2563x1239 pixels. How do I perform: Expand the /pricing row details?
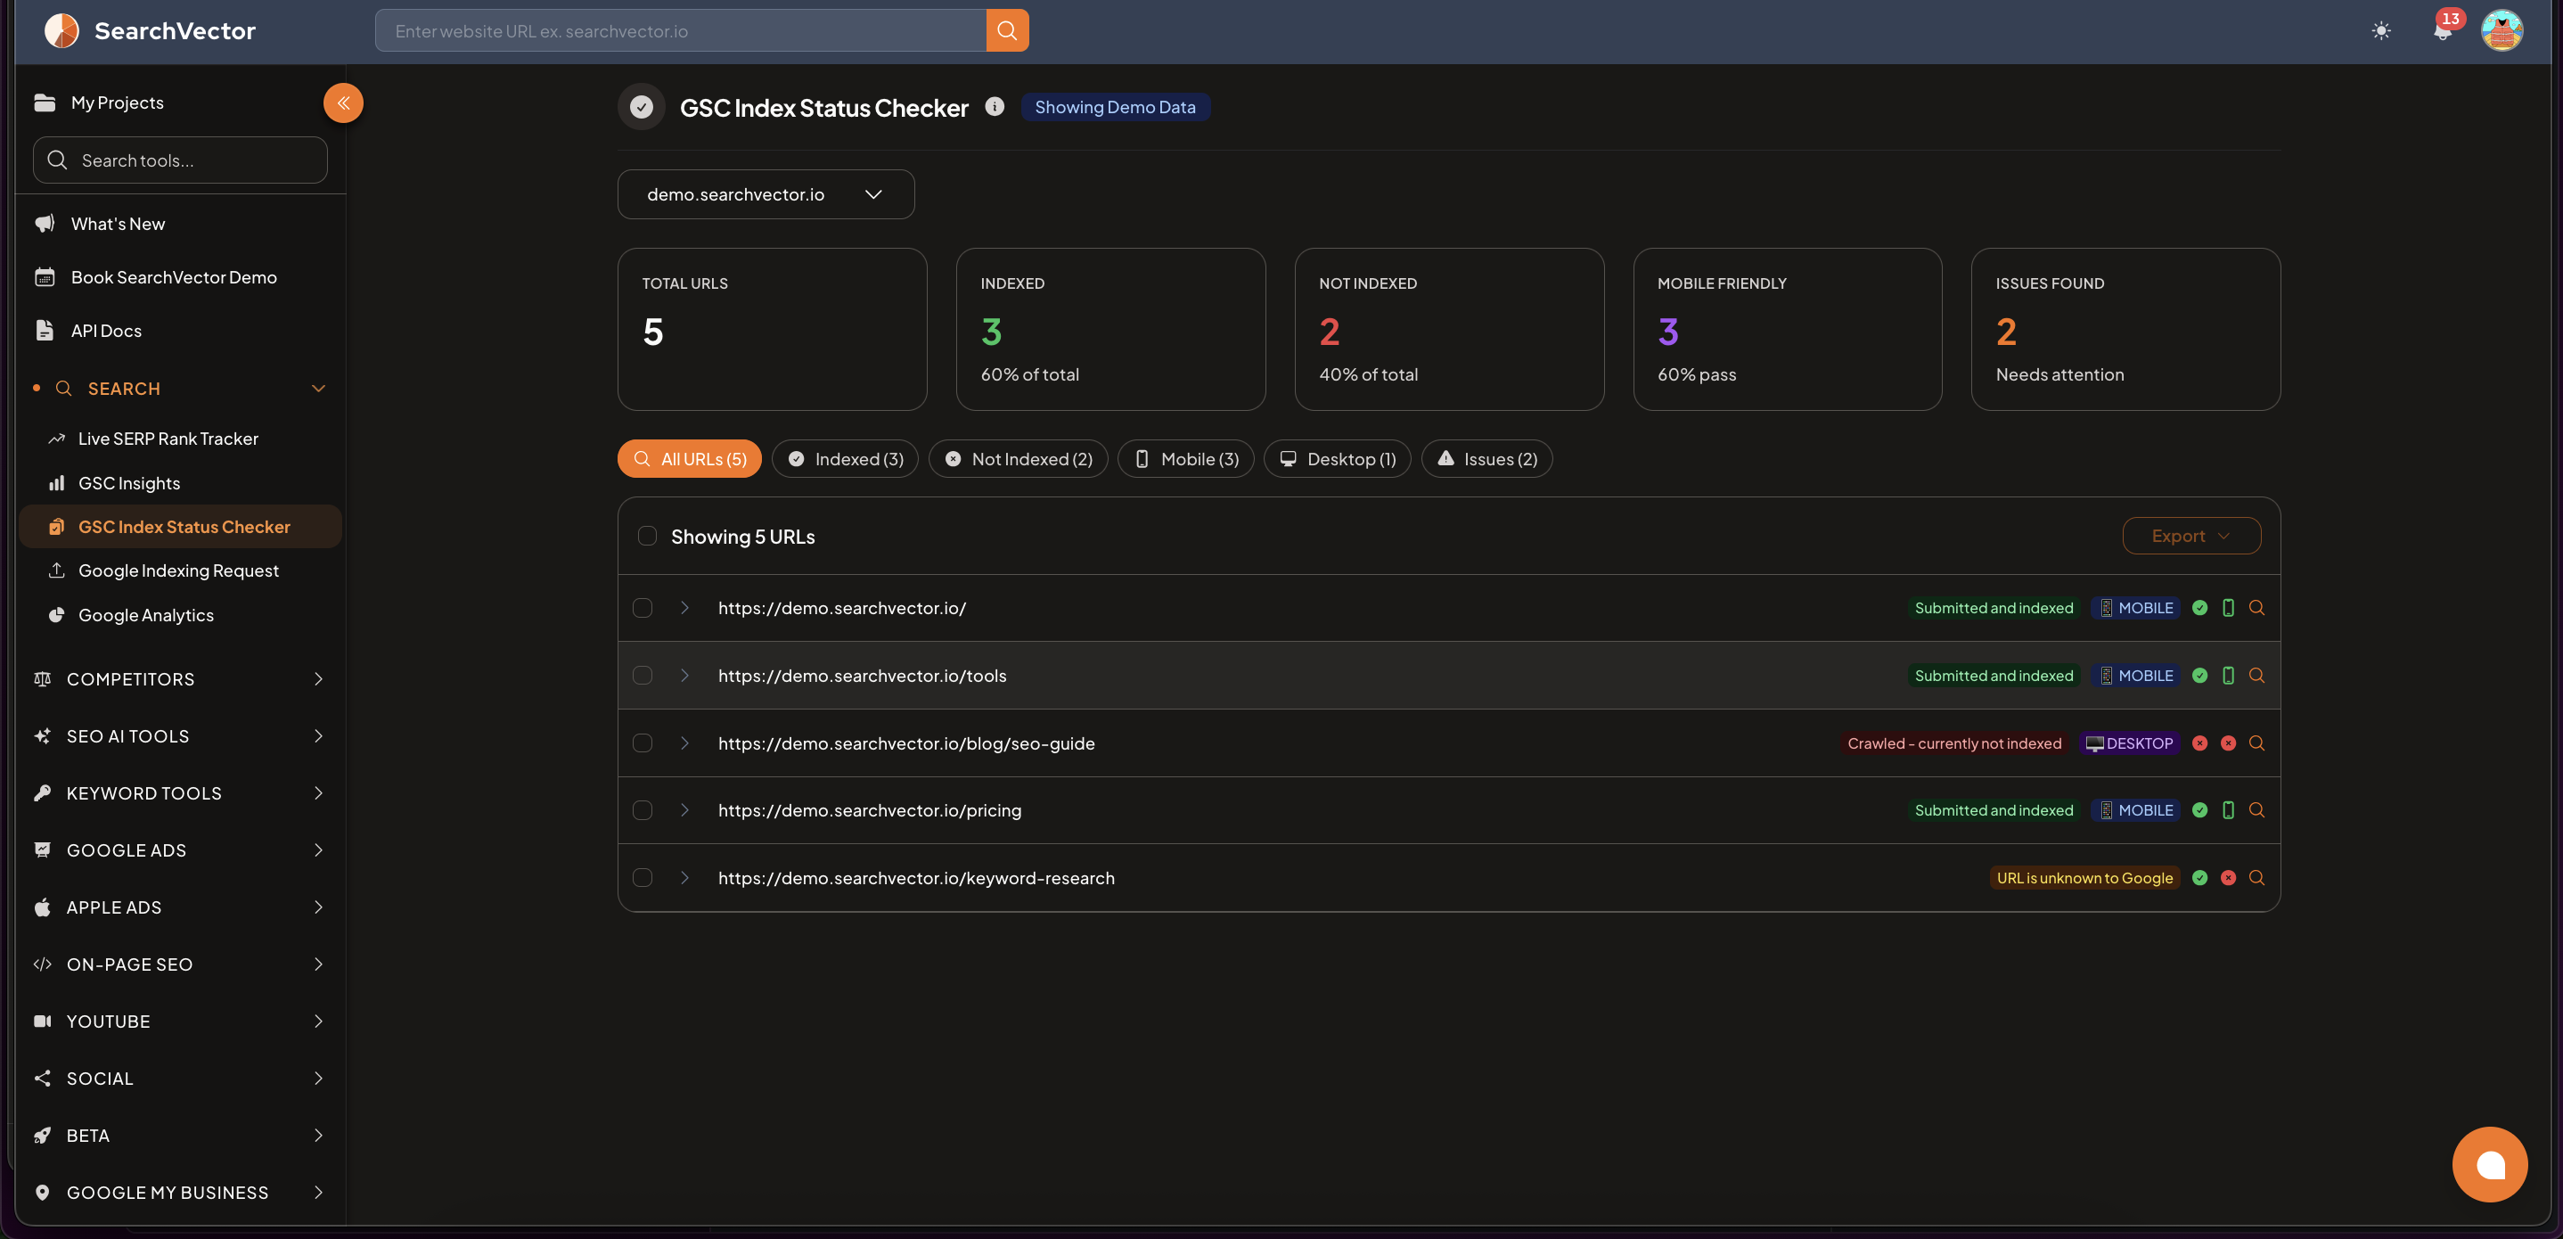(x=684, y=810)
